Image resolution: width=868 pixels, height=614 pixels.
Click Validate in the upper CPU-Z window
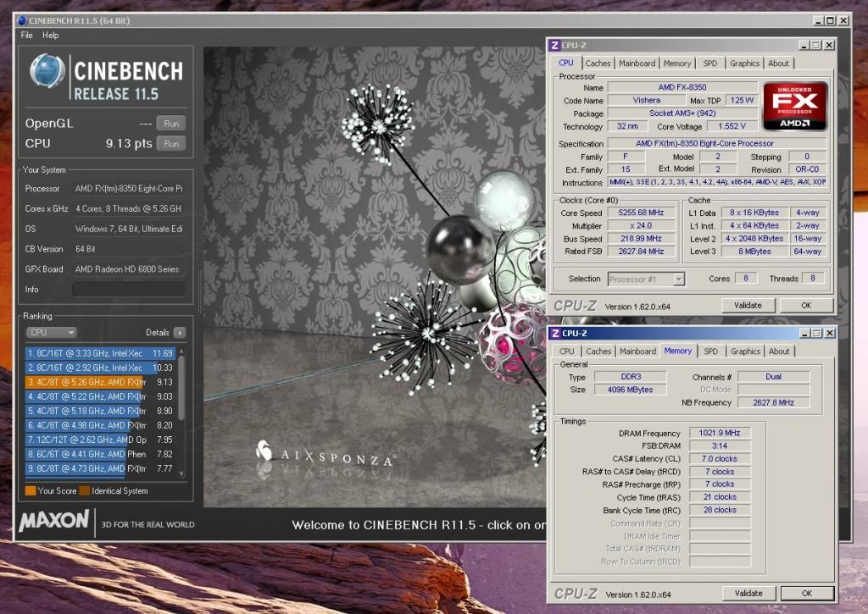tap(748, 306)
